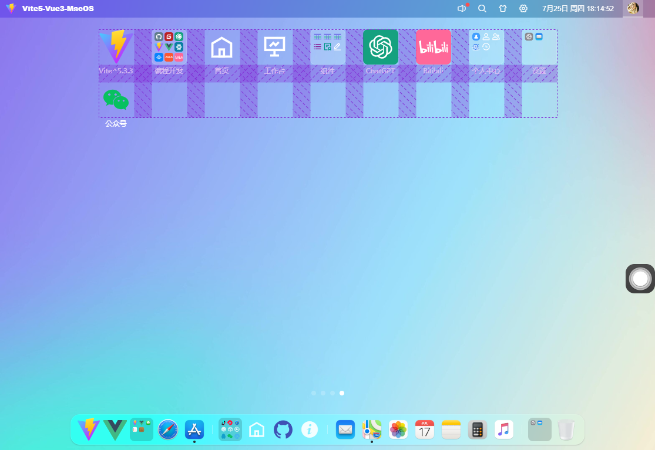Switch to the third desktop page dot
Screen dimensions: 655x450
coord(332,393)
